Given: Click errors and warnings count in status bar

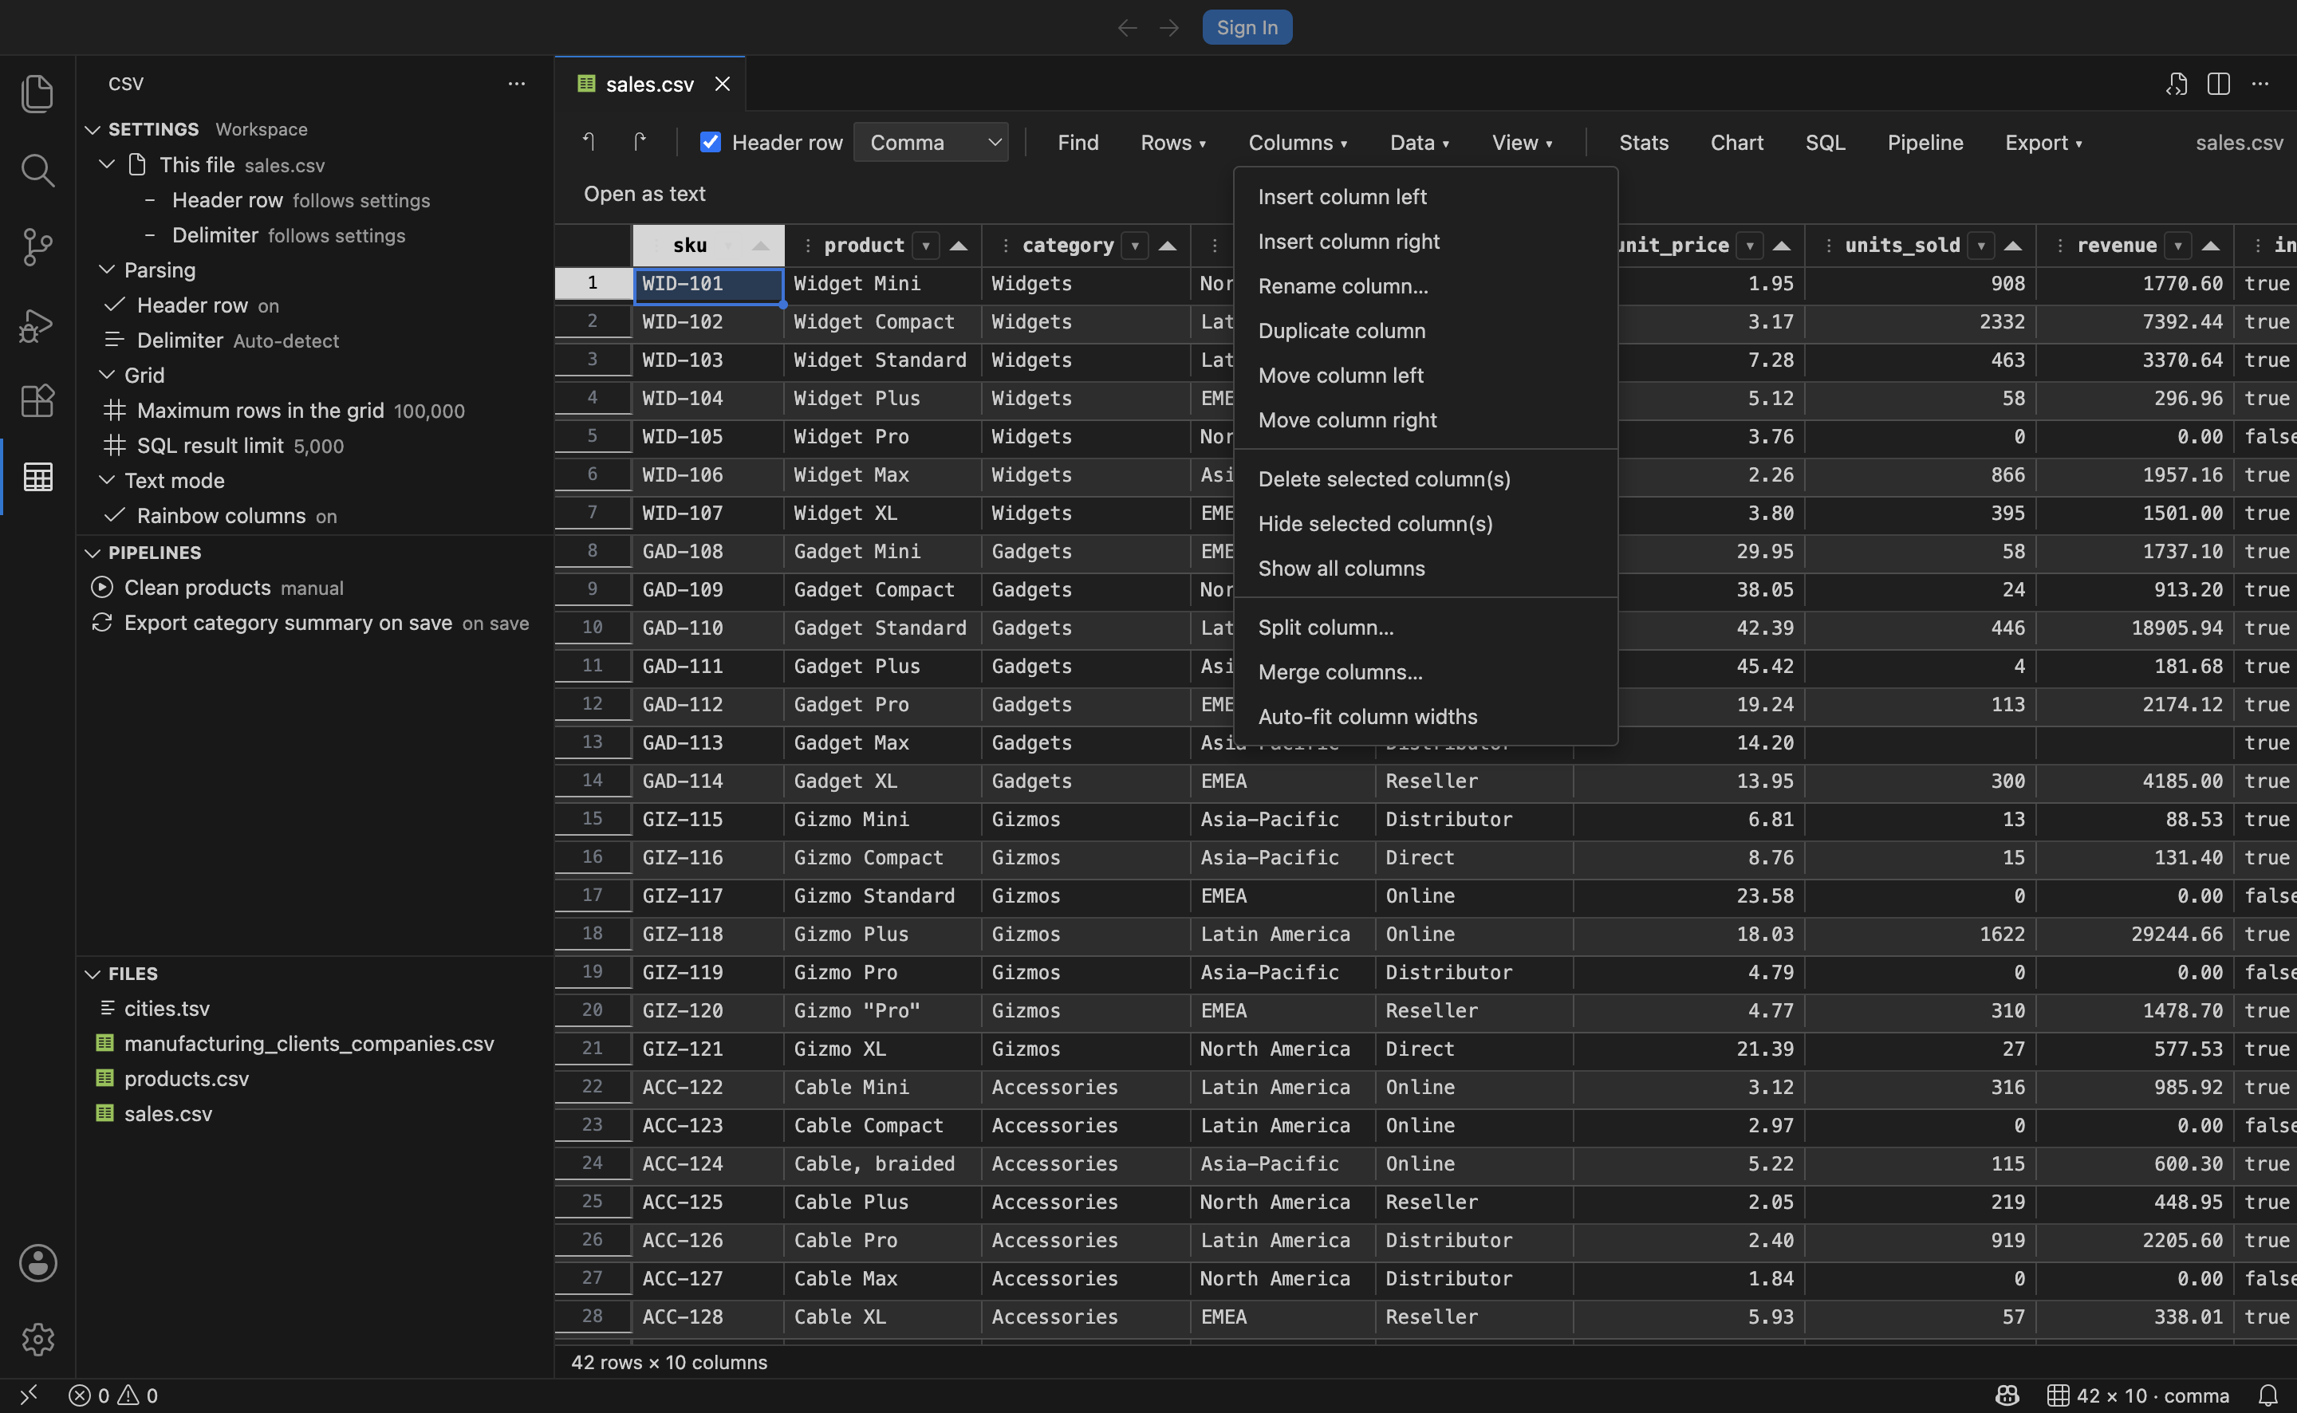Looking at the screenshot, I should tap(113, 1395).
